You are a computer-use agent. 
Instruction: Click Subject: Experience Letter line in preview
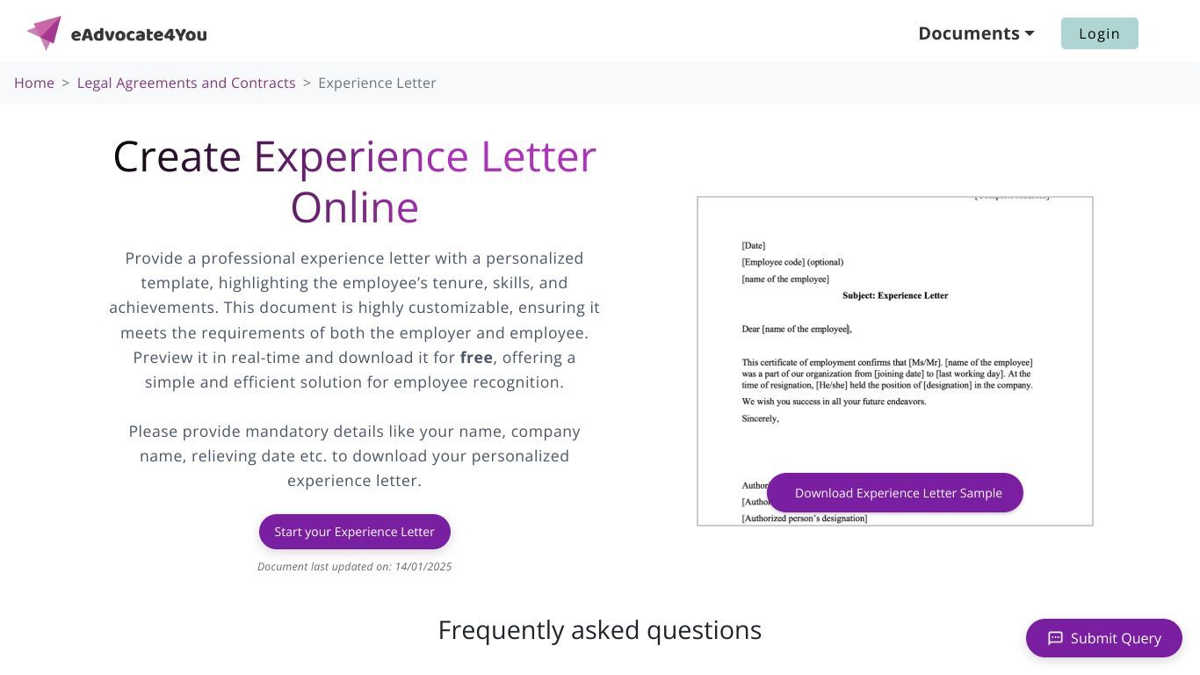pos(895,295)
